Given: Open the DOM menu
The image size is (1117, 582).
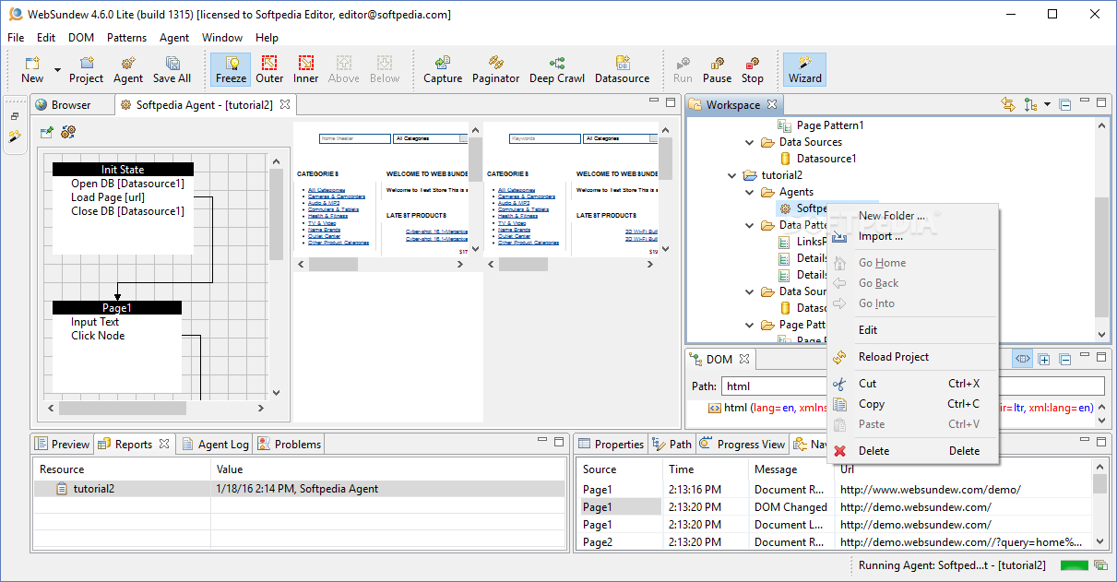Looking at the screenshot, I should [81, 38].
